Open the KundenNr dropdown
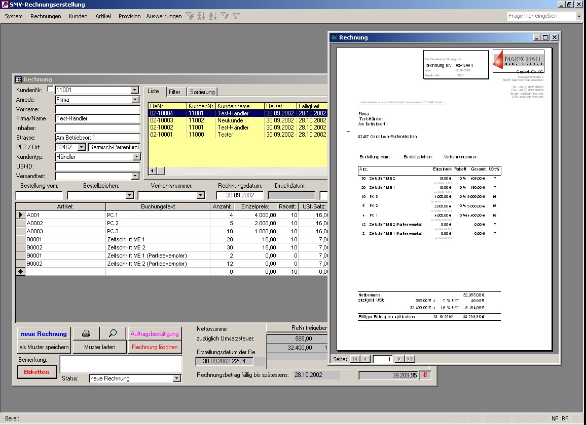 pyautogui.click(x=134, y=90)
